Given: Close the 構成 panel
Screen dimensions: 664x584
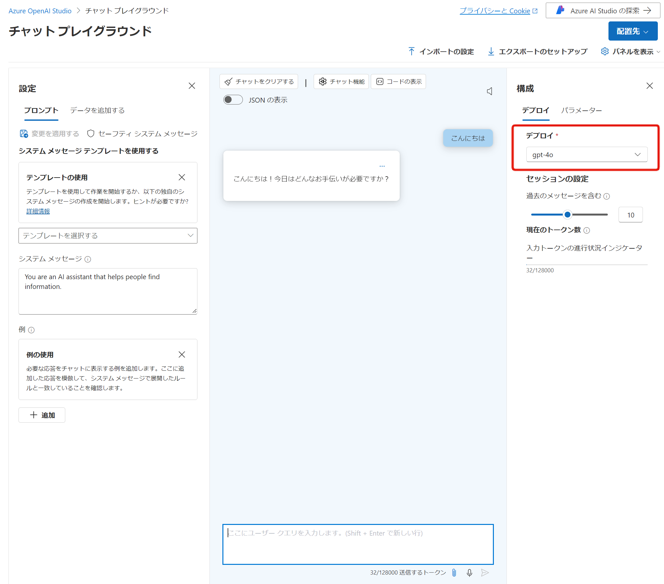Looking at the screenshot, I should 650,86.
